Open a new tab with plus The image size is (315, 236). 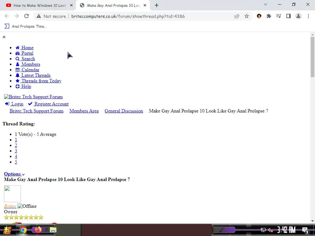(x=157, y=6)
